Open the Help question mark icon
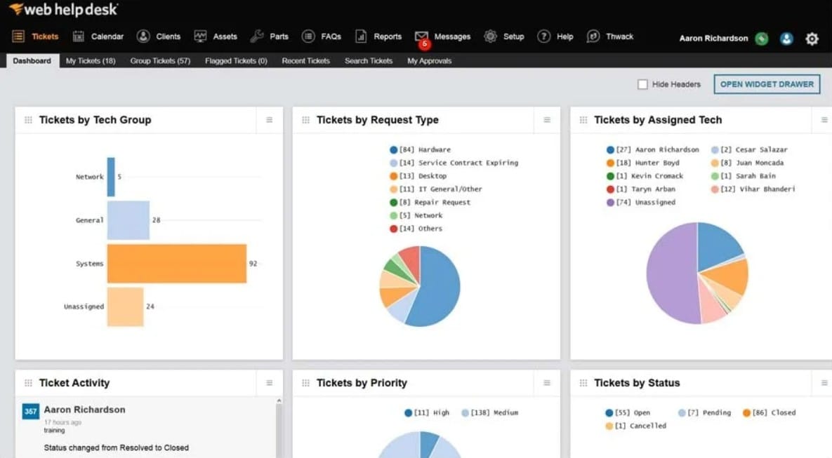The image size is (832, 458). [544, 36]
